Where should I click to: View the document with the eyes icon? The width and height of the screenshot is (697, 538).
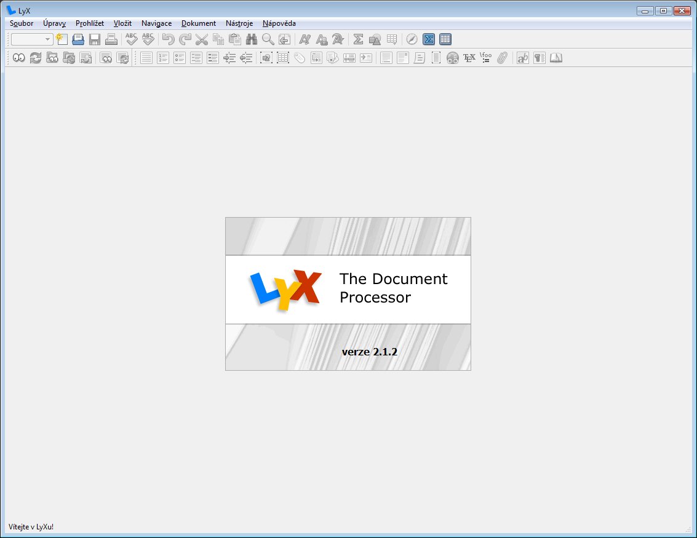click(18, 58)
